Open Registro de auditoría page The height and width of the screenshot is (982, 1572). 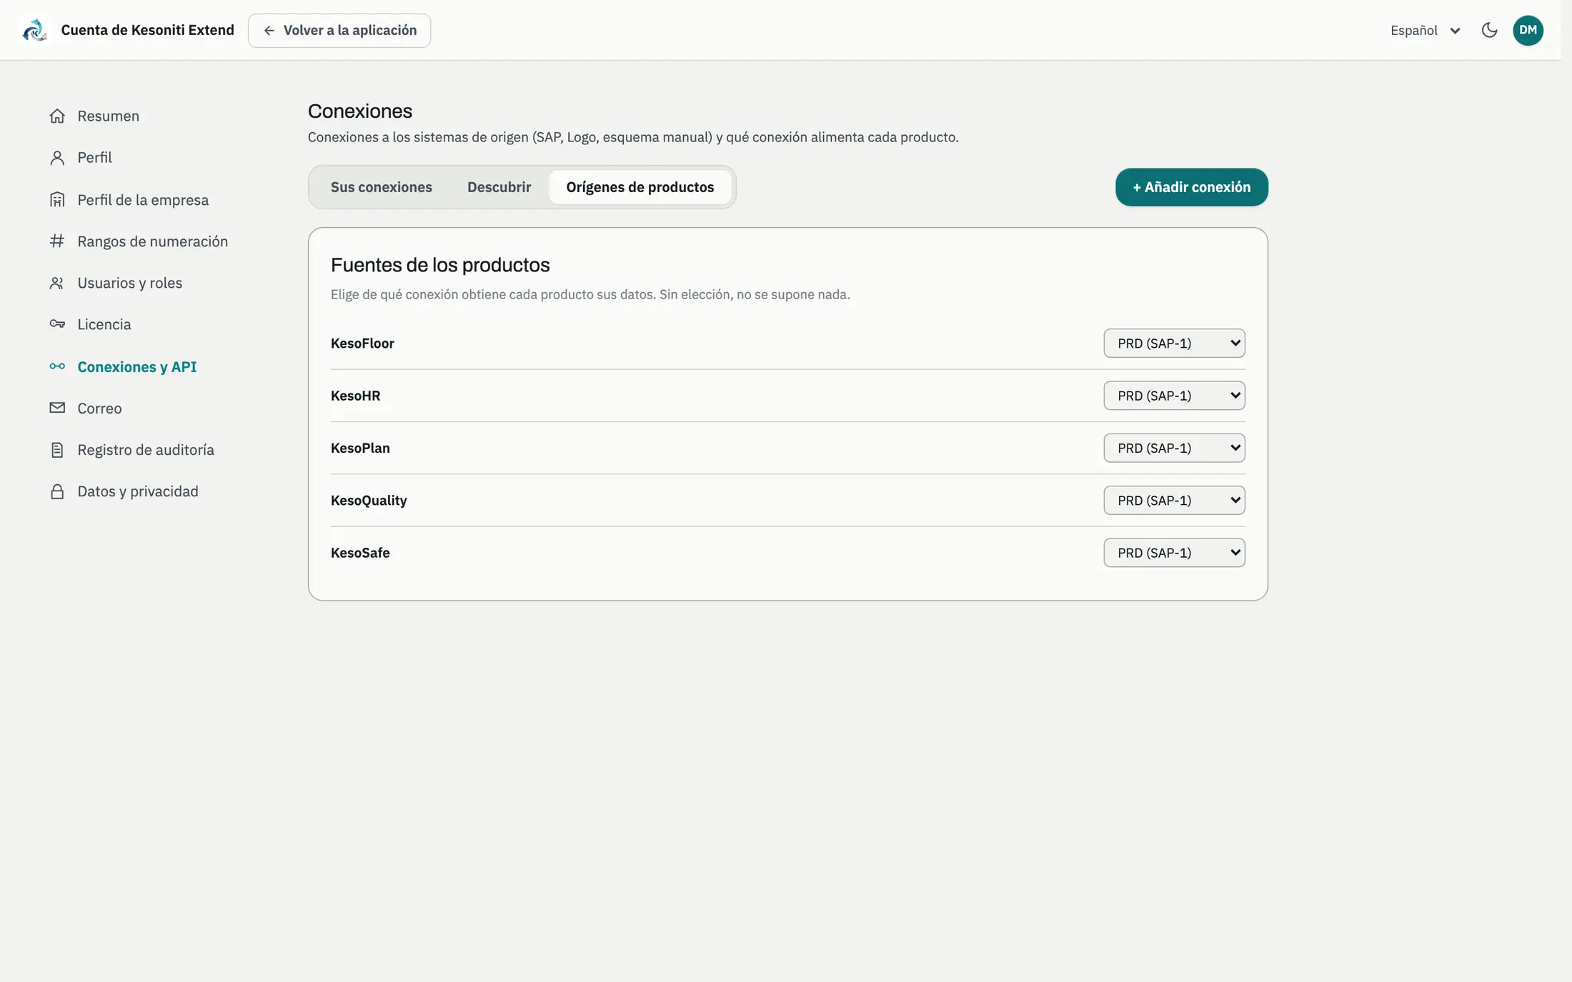[x=145, y=450]
